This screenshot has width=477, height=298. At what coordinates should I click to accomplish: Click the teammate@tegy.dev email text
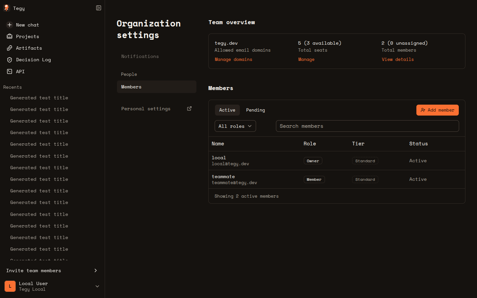tap(234, 183)
